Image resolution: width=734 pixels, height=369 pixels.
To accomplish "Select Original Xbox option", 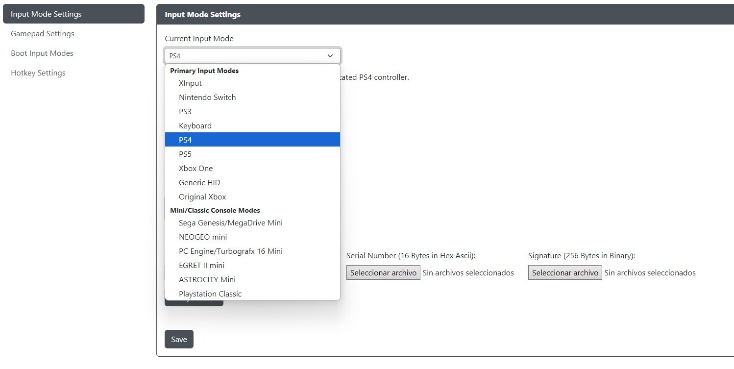I will click(x=252, y=197).
